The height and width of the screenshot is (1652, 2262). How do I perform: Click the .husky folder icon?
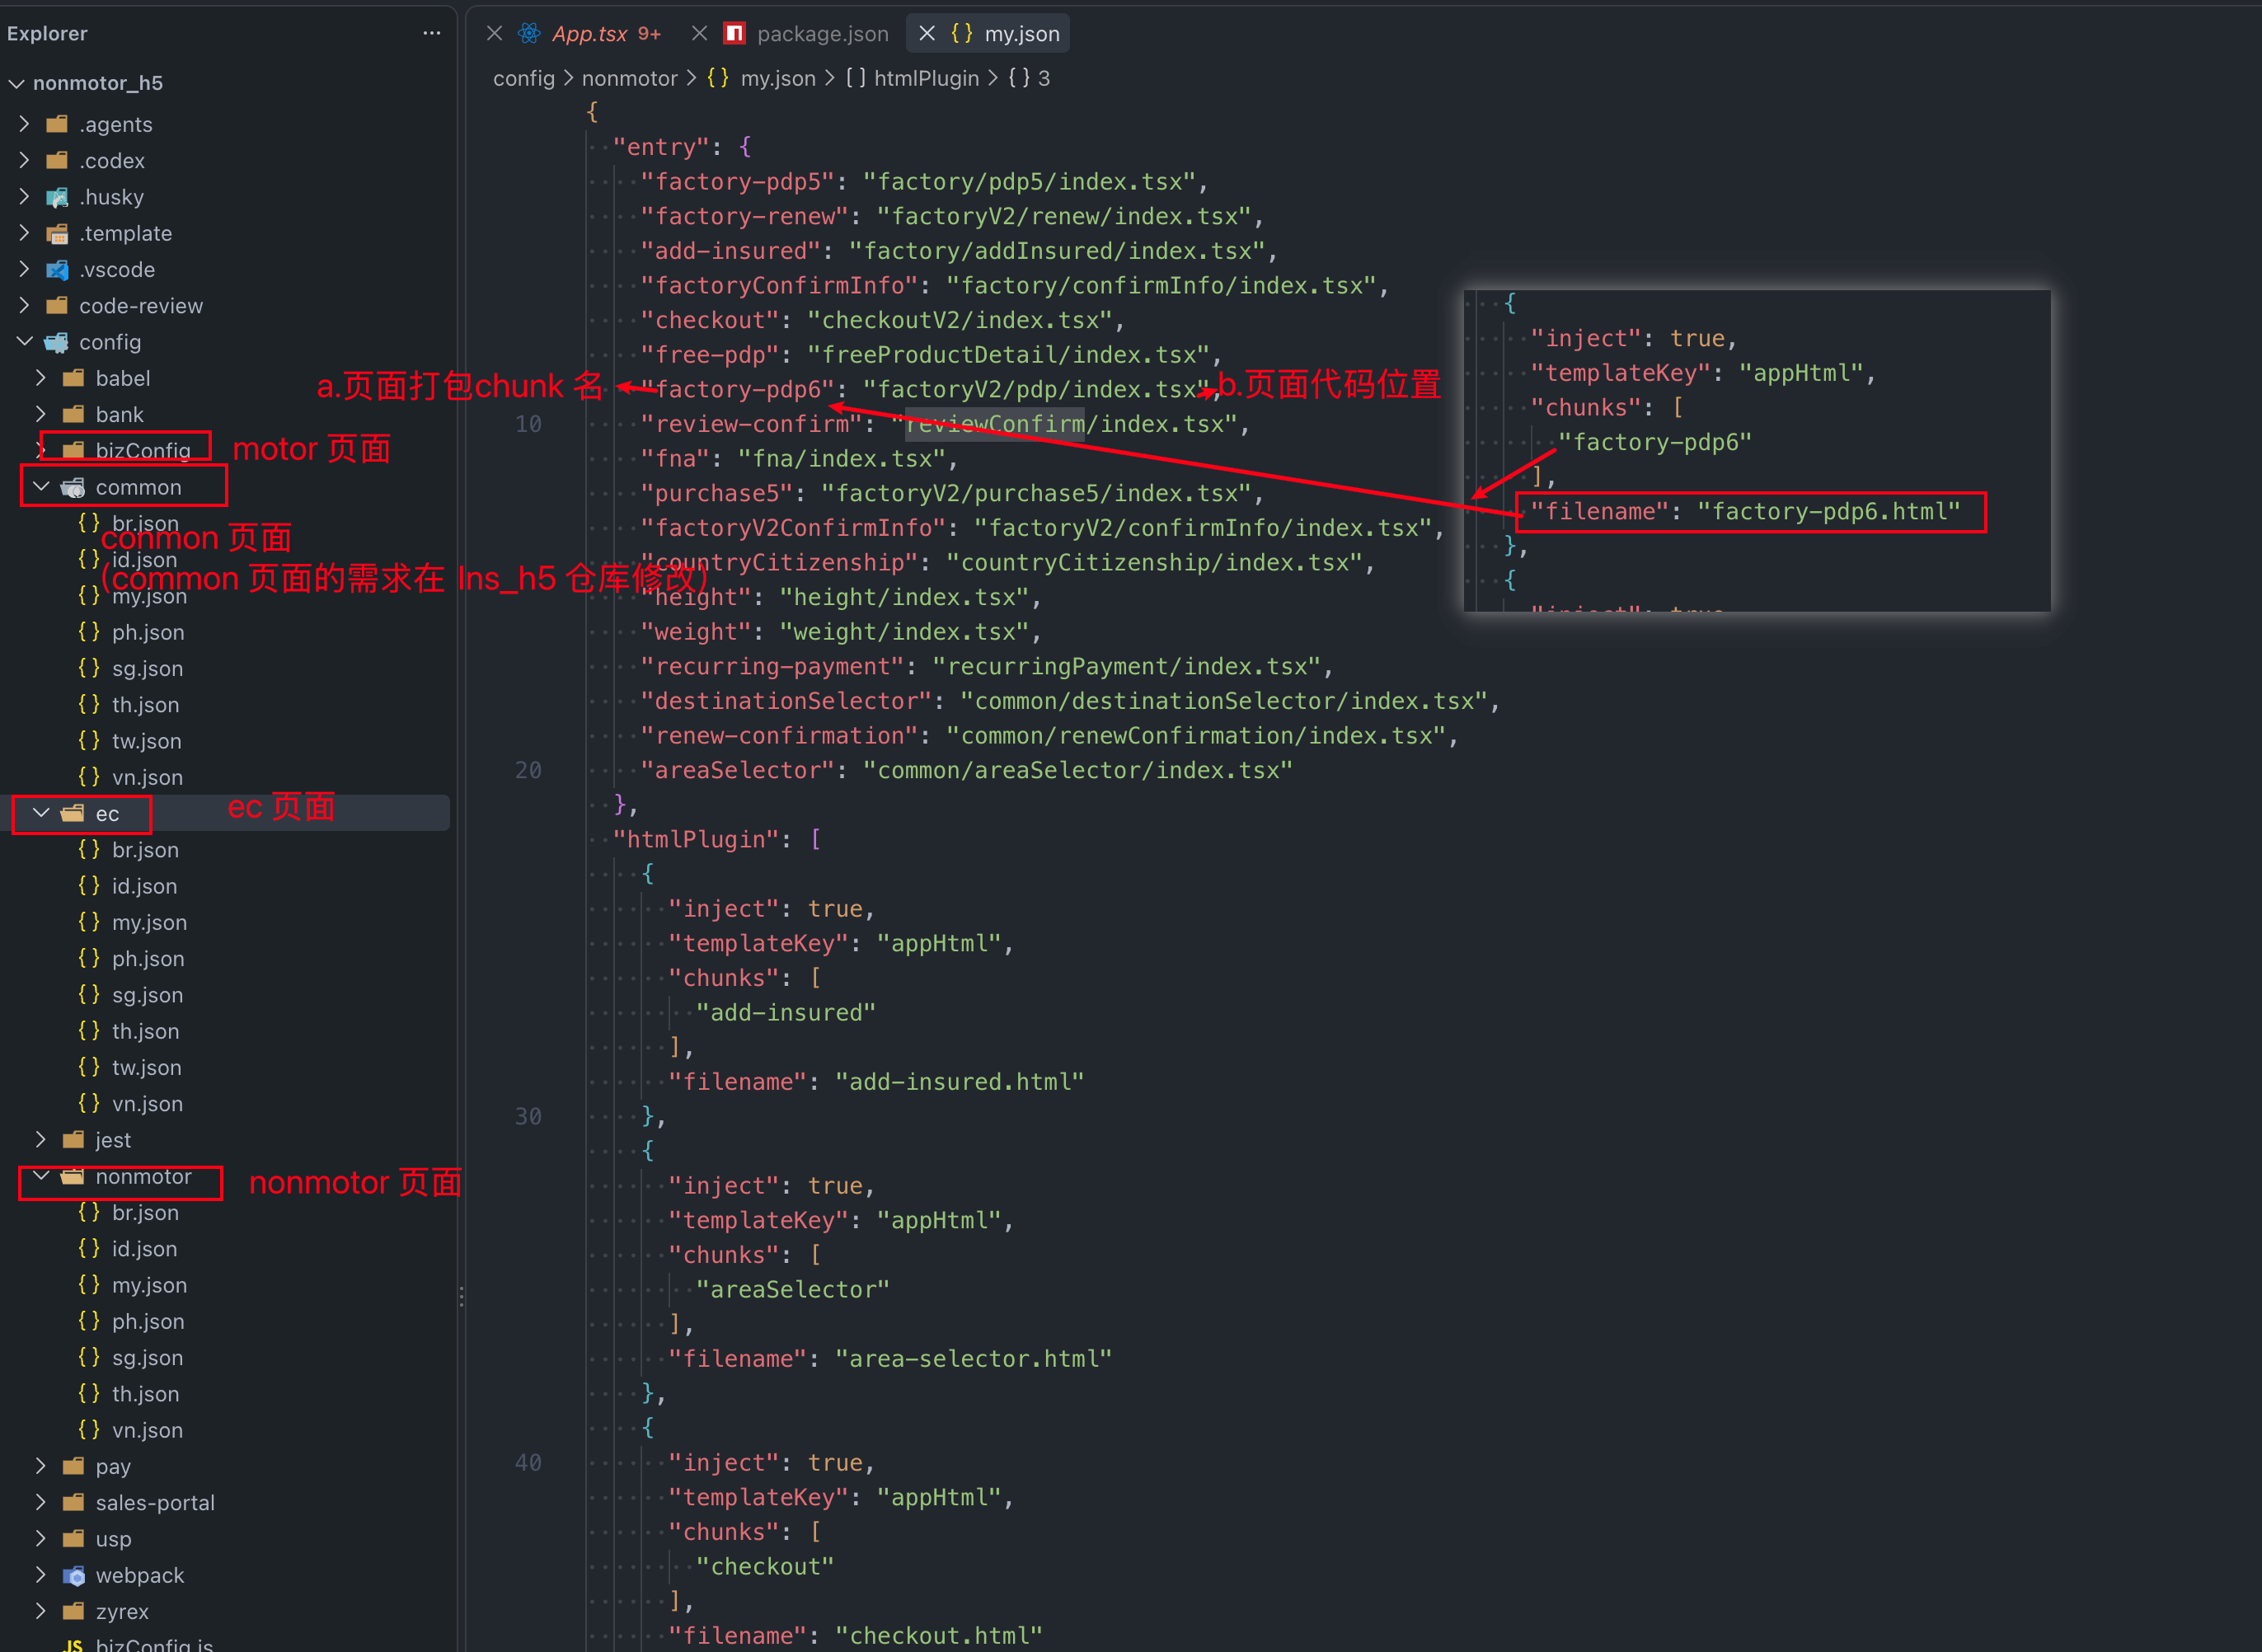(x=58, y=197)
